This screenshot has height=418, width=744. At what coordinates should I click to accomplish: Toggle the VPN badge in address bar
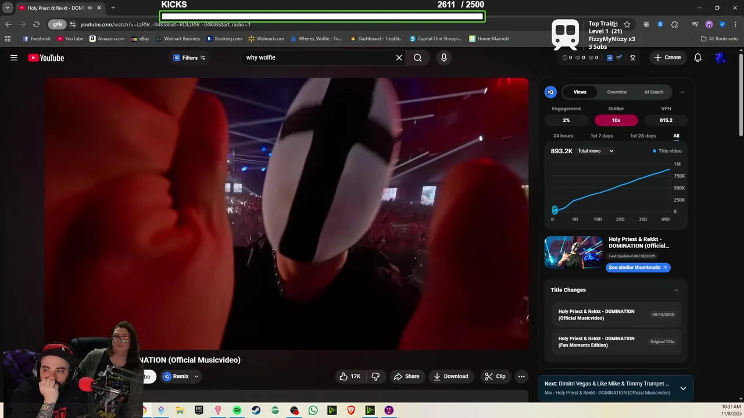[57, 24]
